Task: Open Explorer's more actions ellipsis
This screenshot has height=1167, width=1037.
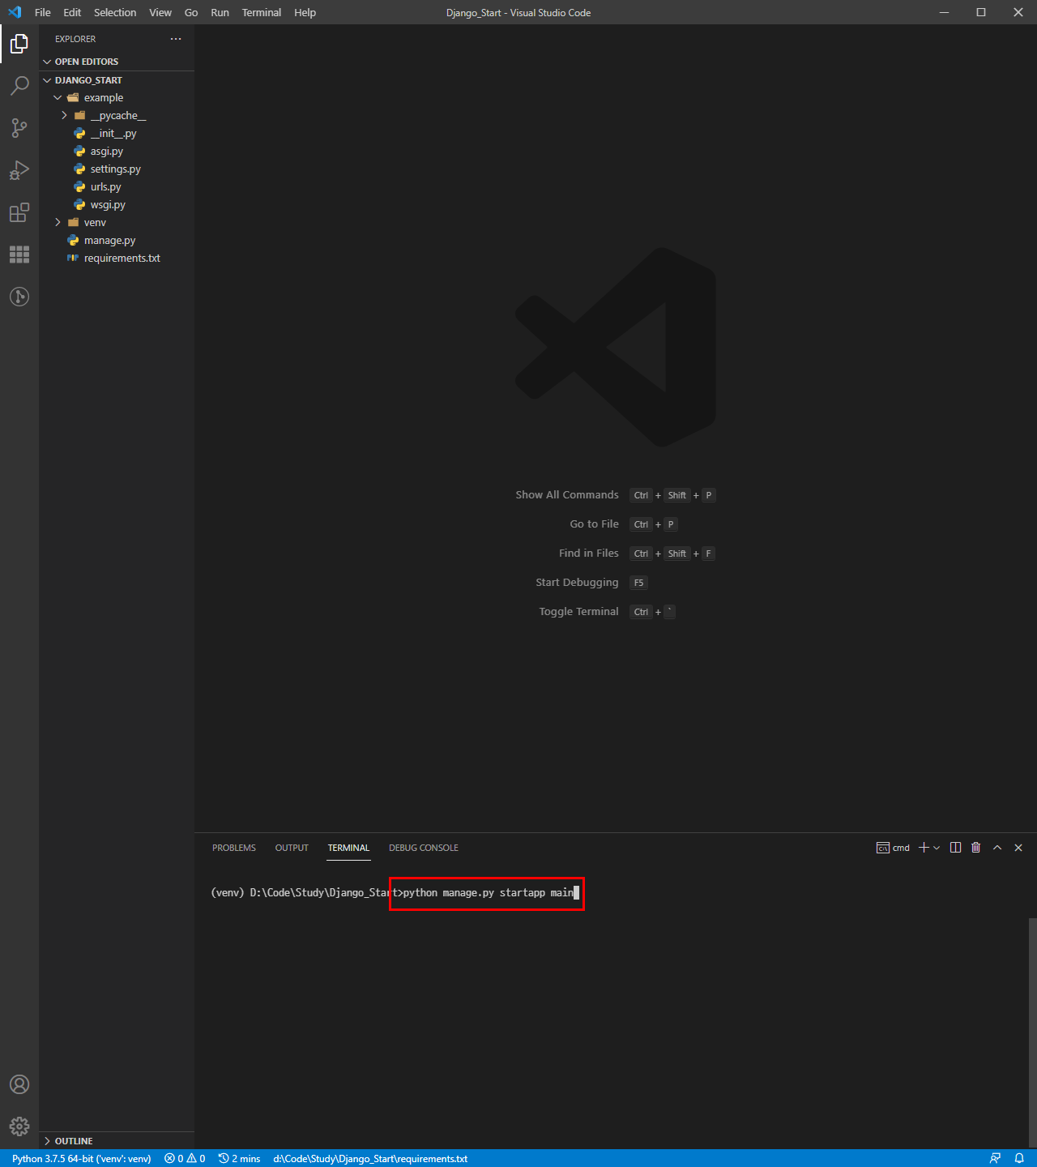Action: (x=176, y=39)
